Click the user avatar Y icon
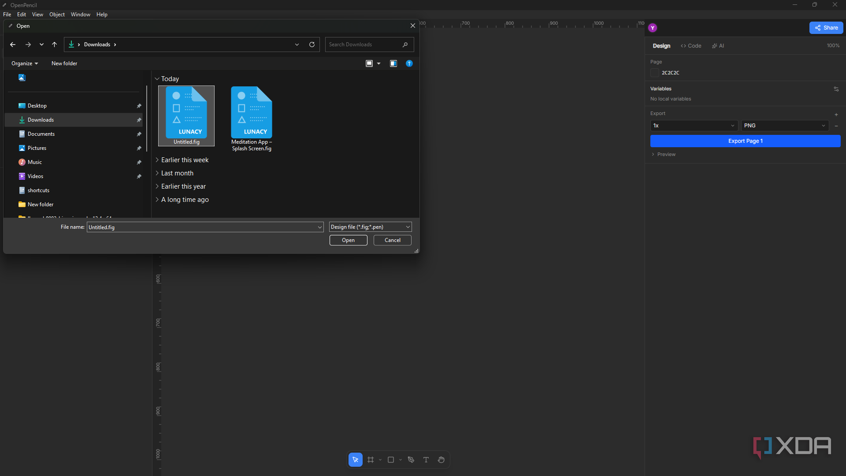This screenshot has height=476, width=846. click(653, 28)
